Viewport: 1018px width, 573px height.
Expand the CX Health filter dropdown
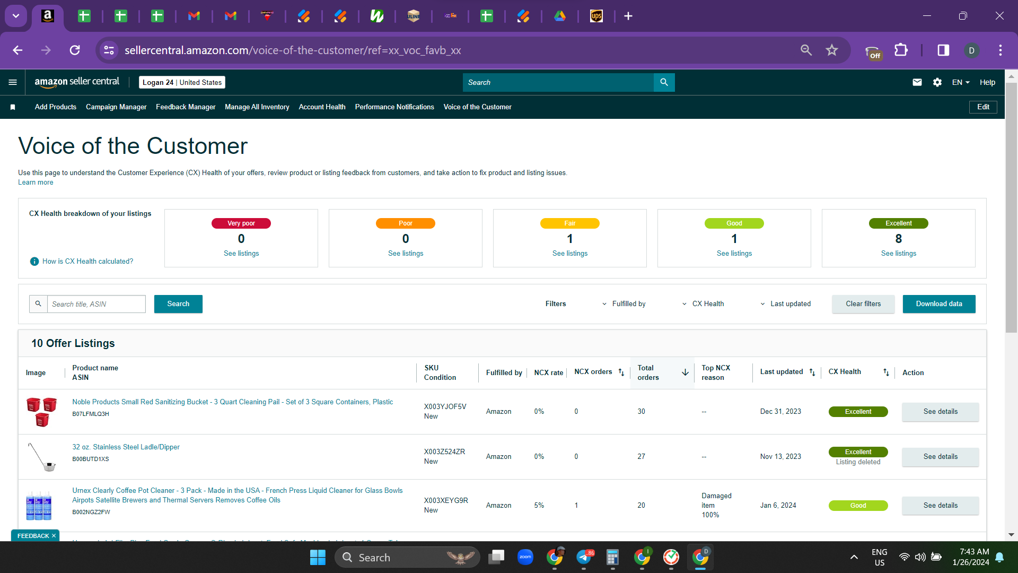point(703,304)
